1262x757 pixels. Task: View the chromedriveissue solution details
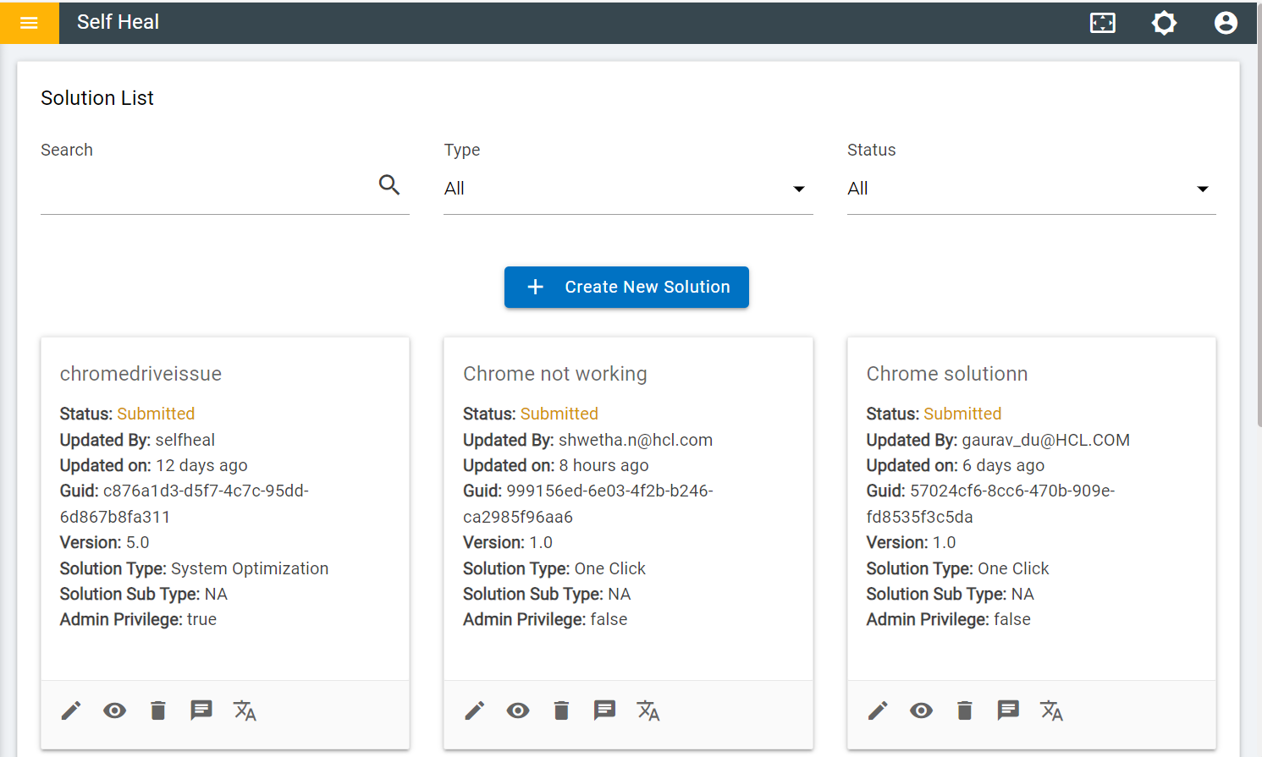pos(115,710)
